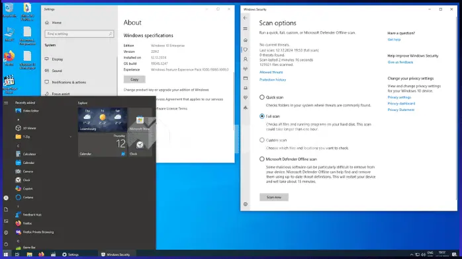Open Task View on the taskbar
The image size is (462, 259).
pyautogui.click(x=17, y=254)
